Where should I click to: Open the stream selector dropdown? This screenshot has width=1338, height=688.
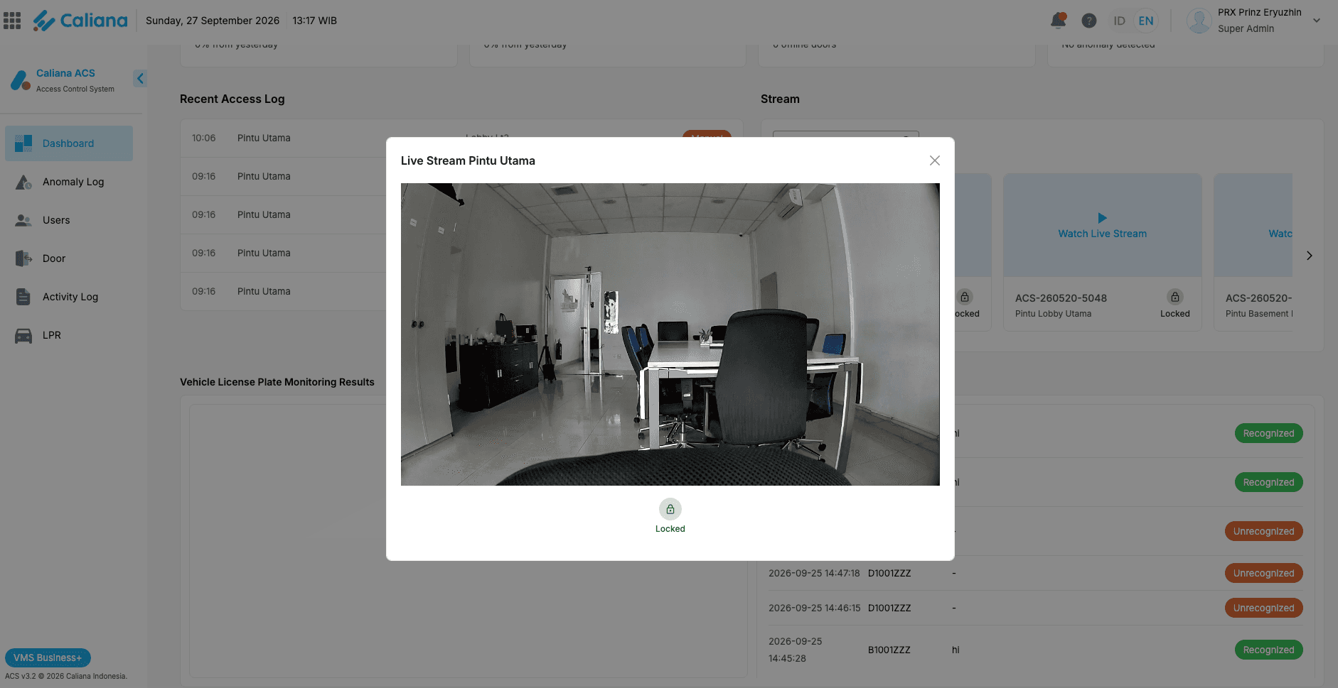coord(846,134)
